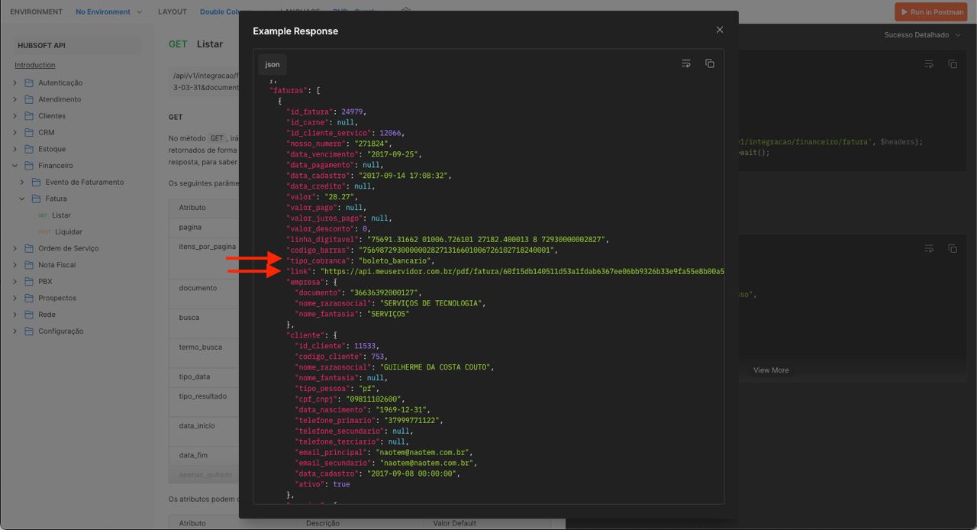Click the Financeiro folder icon

pyautogui.click(x=29, y=166)
